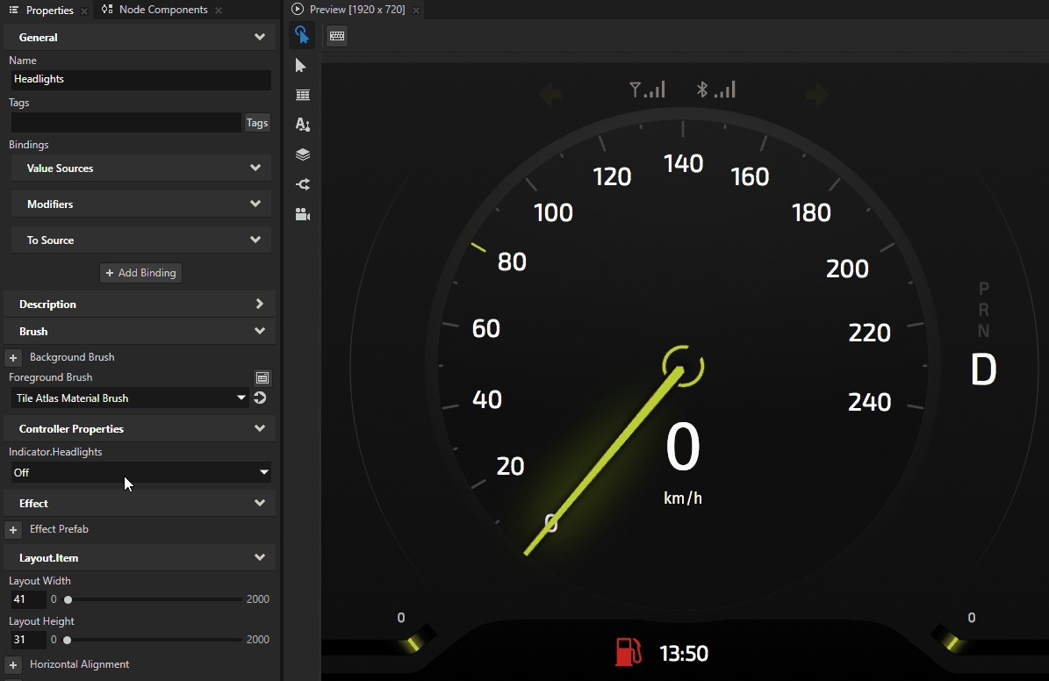Activate the interact mode cursor tool
The width and height of the screenshot is (1049, 681).
[x=302, y=35]
